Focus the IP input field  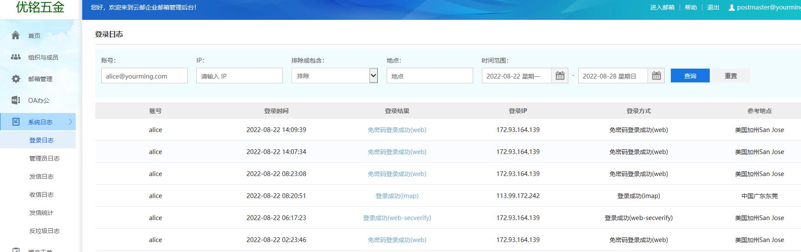point(239,76)
